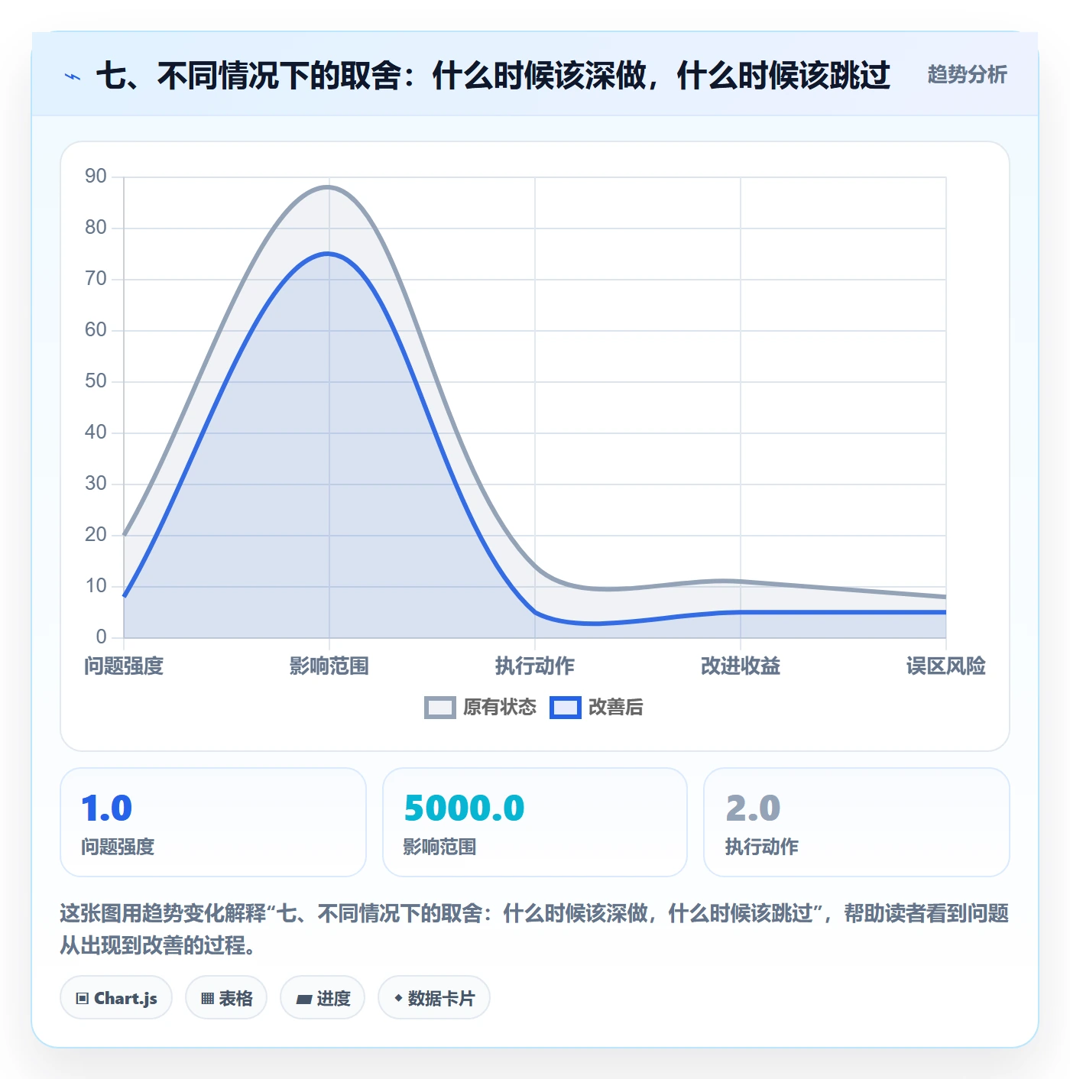Select the 数据卡片 tag chip
The height and width of the screenshot is (1079, 1070).
pos(434,998)
